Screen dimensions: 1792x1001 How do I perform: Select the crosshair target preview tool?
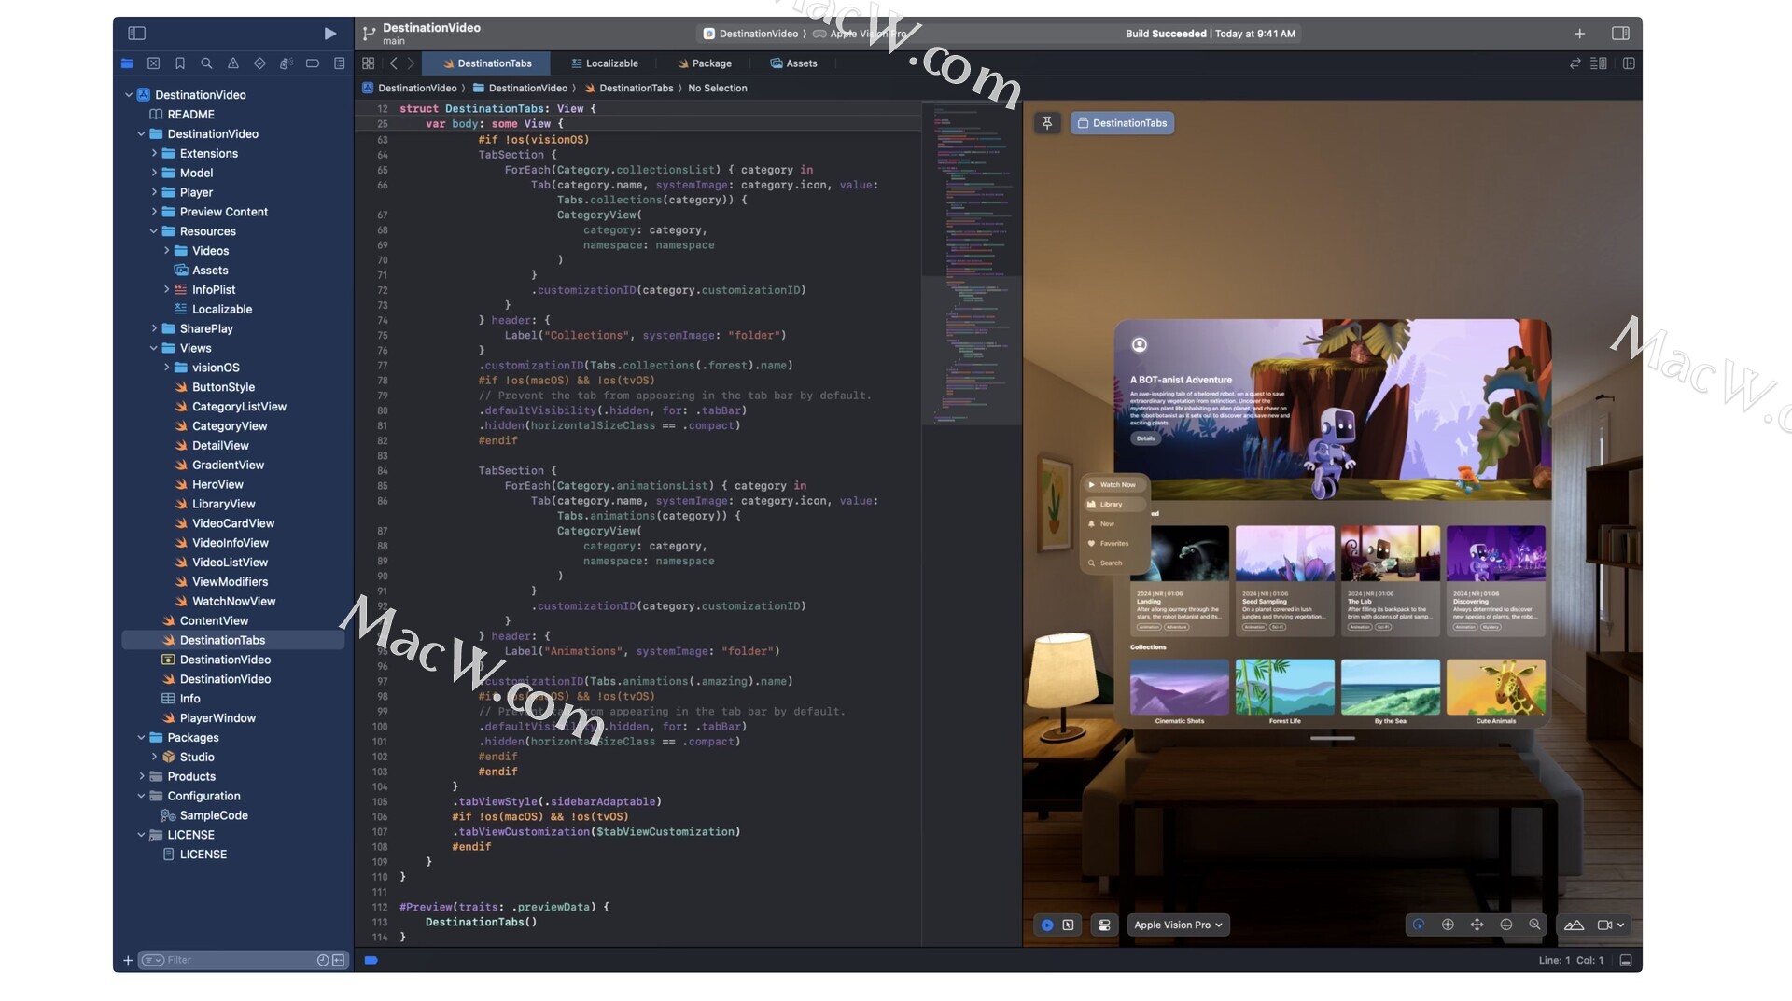coord(1448,925)
